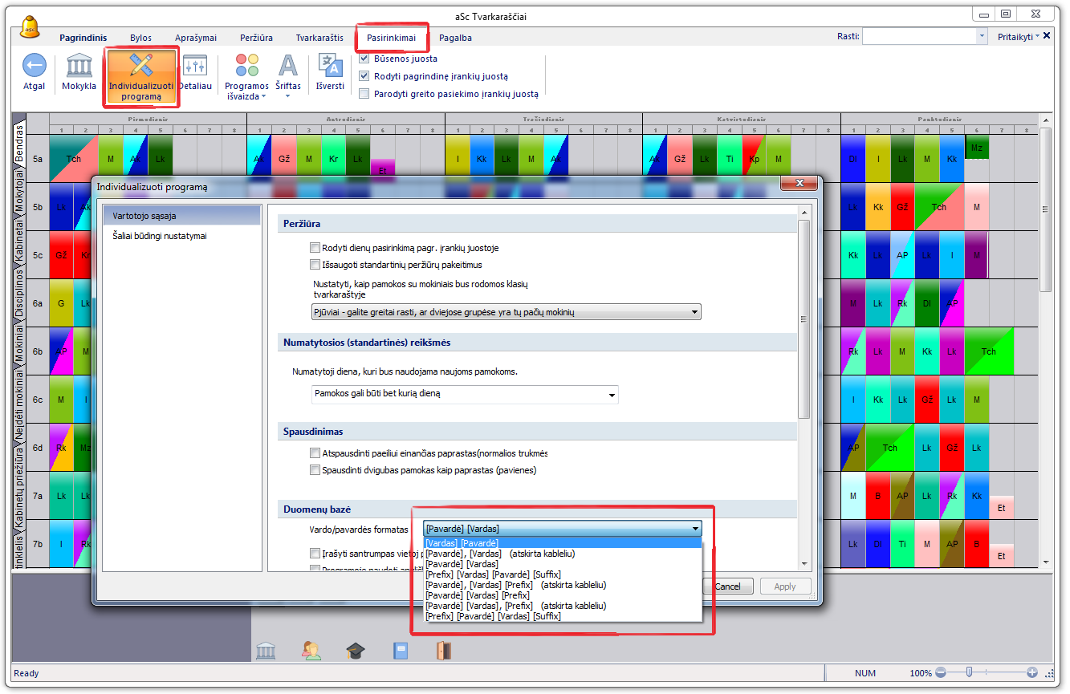Viewport: 1070px width, 694px height.
Task: Choose [Prefix] [Vardas] [Pavardė] [Suffix] option
Action: [493, 574]
